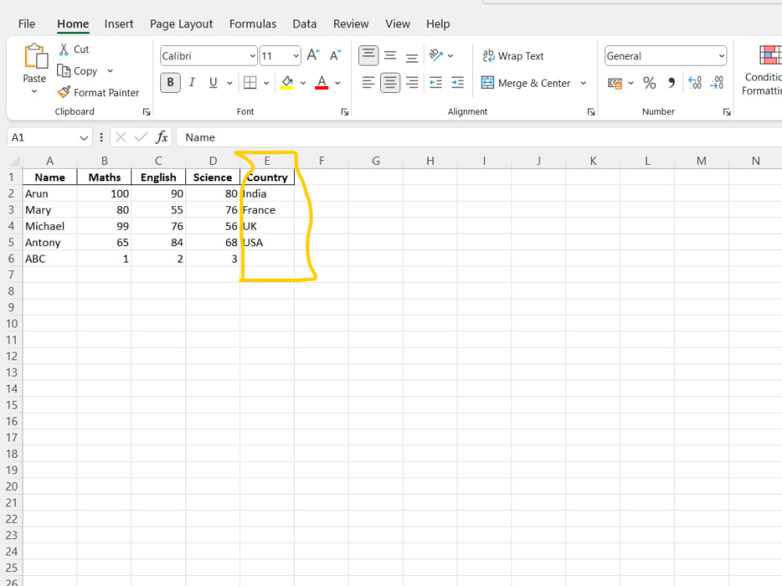
Task: Expand the Name Box dropdown arrow
Action: pyautogui.click(x=84, y=138)
